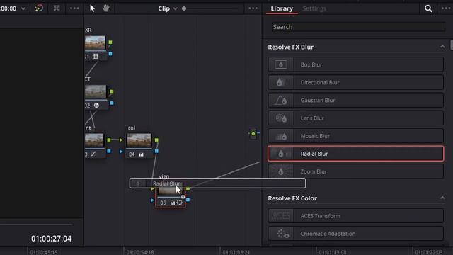Click the Radial Blur effect icon
The height and width of the screenshot is (255, 453).
(x=280, y=154)
